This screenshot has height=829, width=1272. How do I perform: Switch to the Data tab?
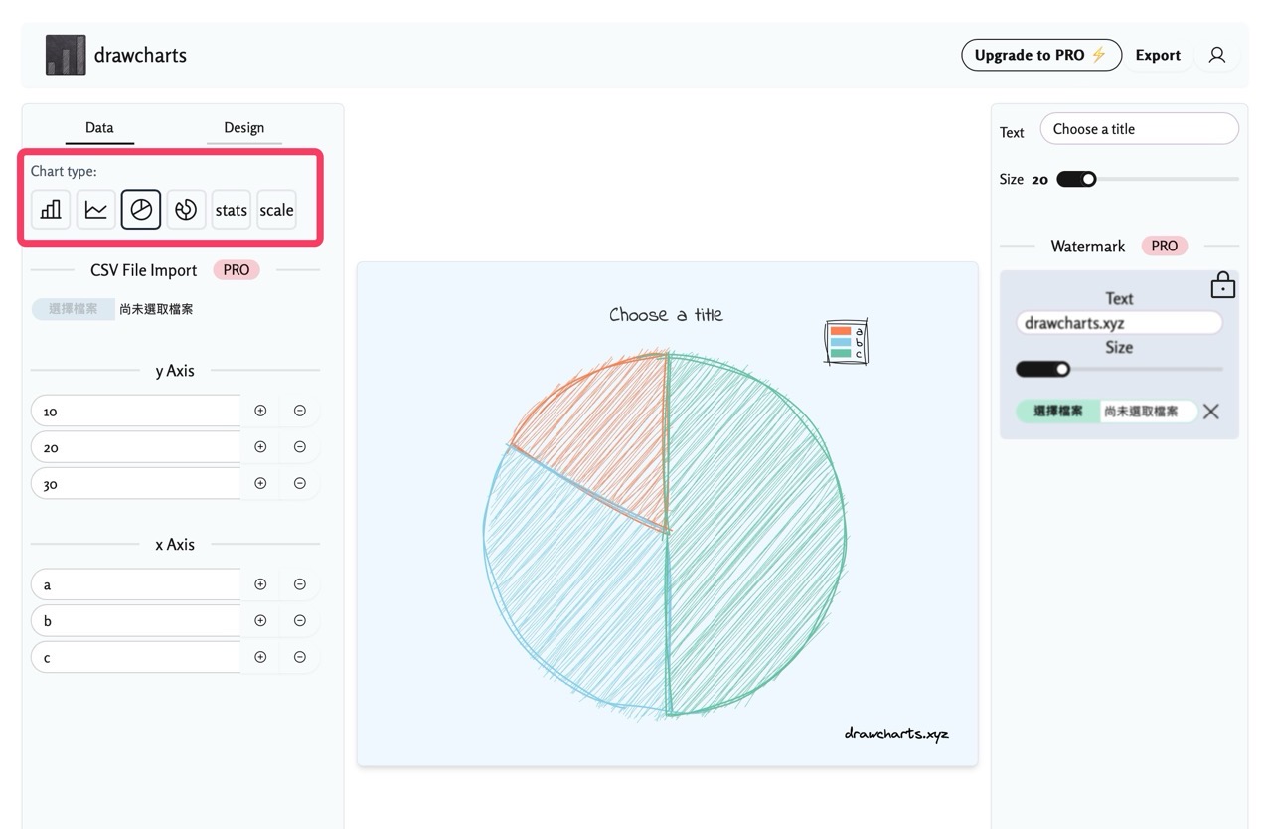pos(99,127)
